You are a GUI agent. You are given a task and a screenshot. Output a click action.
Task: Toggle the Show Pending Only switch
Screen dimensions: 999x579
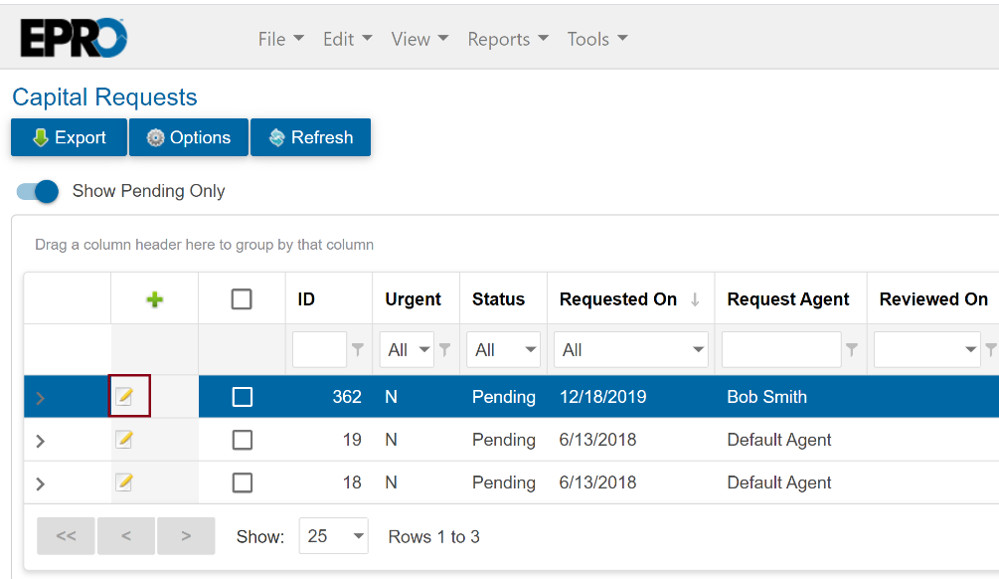click(39, 191)
